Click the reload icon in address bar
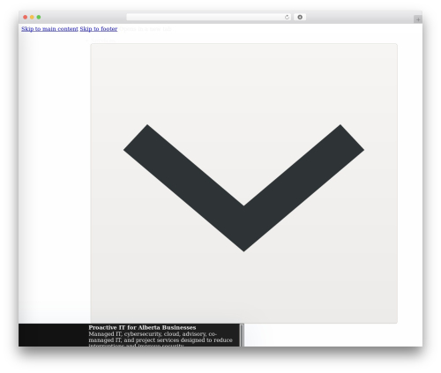Image resolution: width=441 pixels, height=373 pixels. click(287, 18)
